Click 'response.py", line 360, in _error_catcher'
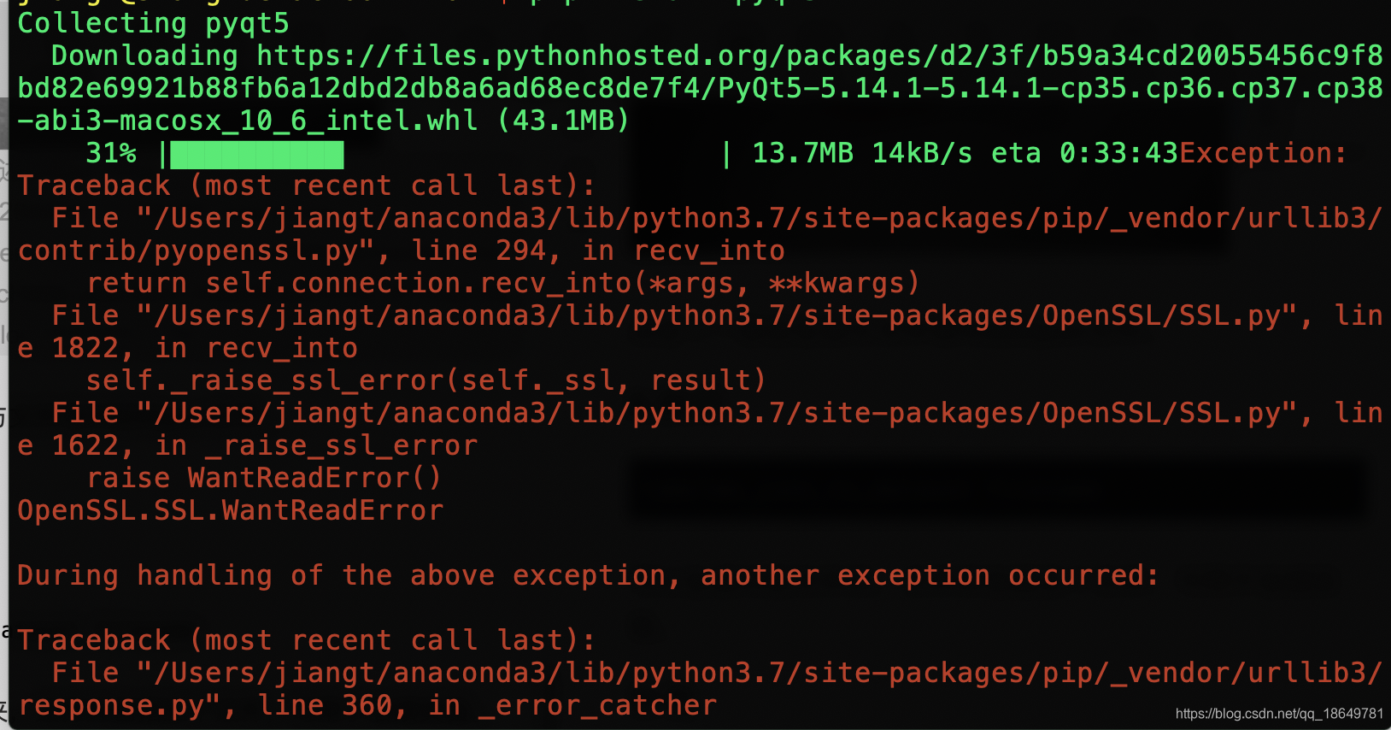The width and height of the screenshot is (1391, 730). [367, 705]
